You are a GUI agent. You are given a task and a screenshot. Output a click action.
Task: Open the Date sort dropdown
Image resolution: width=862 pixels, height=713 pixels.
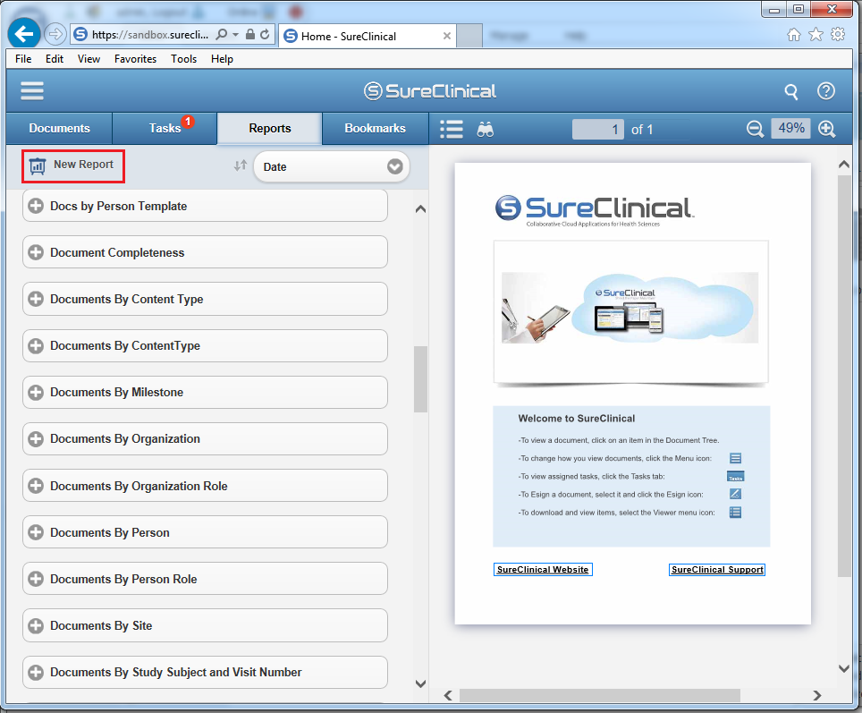click(x=332, y=166)
